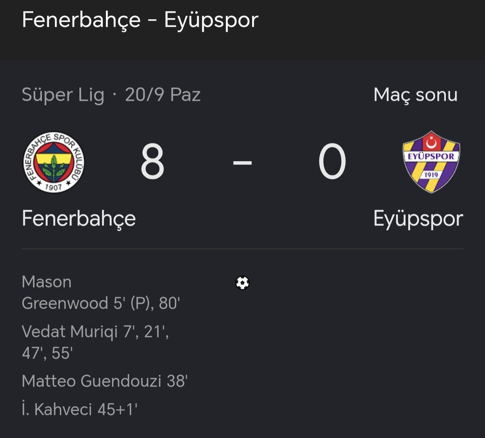Click Muriqi's 47', 55' goal minutes
This screenshot has width=485, height=438.
point(47,353)
